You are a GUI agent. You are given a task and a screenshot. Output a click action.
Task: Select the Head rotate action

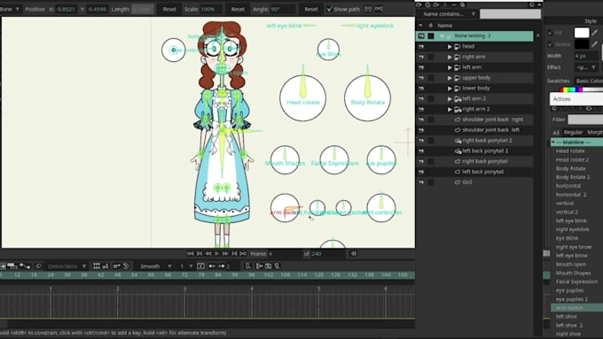pyautogui.click(x=570, y=150)
